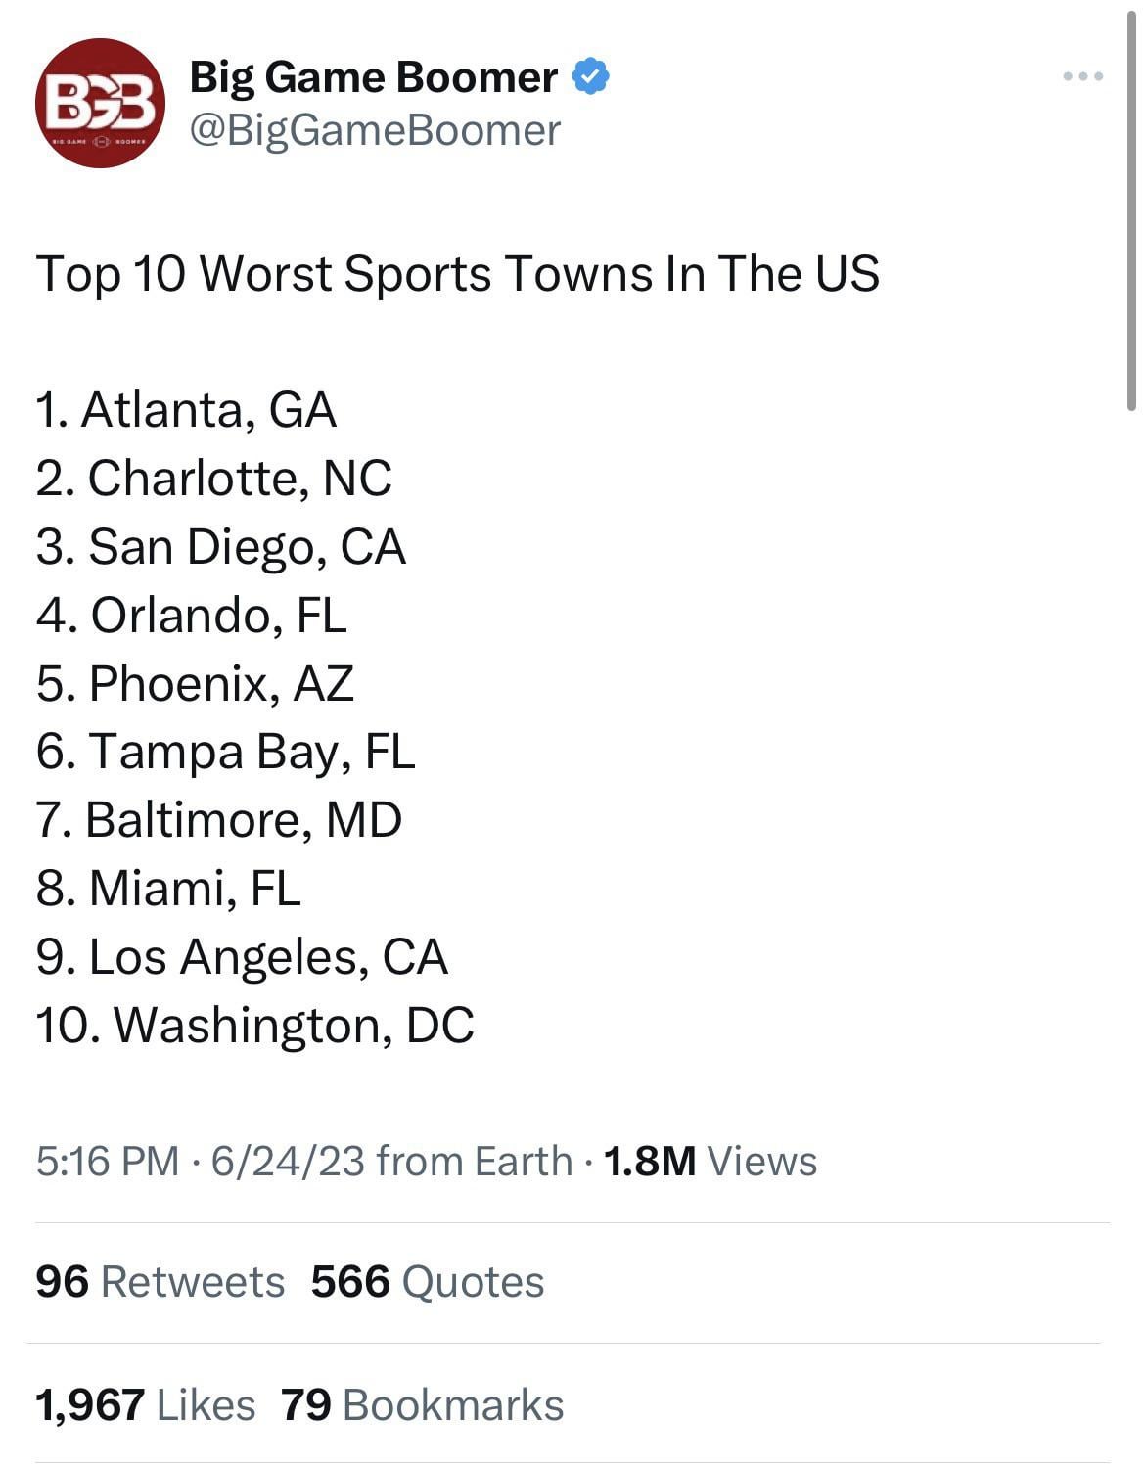Click the blue verified checkmark badge

click(589, 76)
